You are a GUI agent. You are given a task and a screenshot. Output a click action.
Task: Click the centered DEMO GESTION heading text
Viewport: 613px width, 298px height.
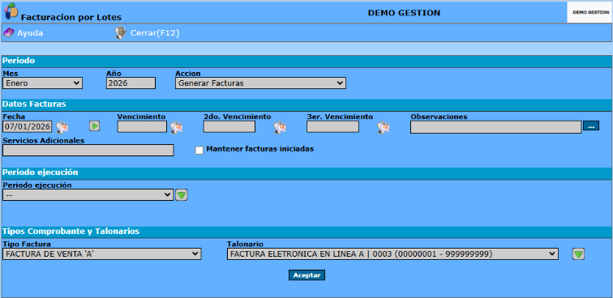[404, 13]
